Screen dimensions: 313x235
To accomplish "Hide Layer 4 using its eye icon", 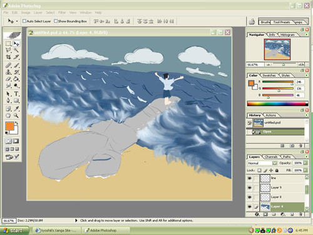I will click(x=250, y=207).
